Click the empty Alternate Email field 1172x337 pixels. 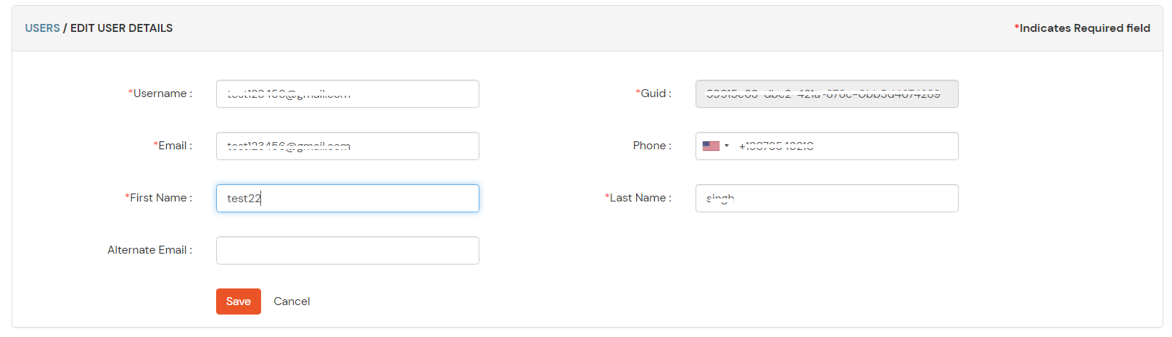point(347,250)
